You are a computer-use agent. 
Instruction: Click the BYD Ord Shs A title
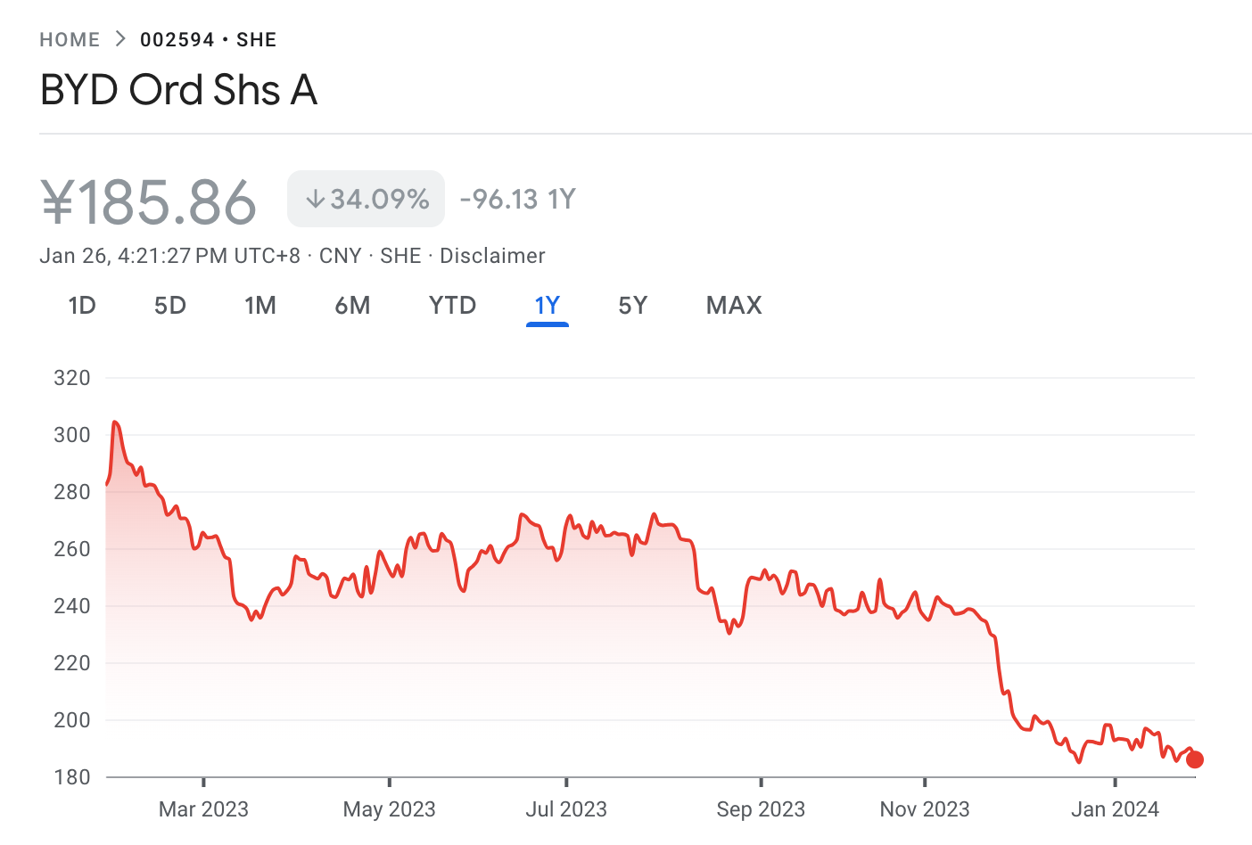[179, 89]
